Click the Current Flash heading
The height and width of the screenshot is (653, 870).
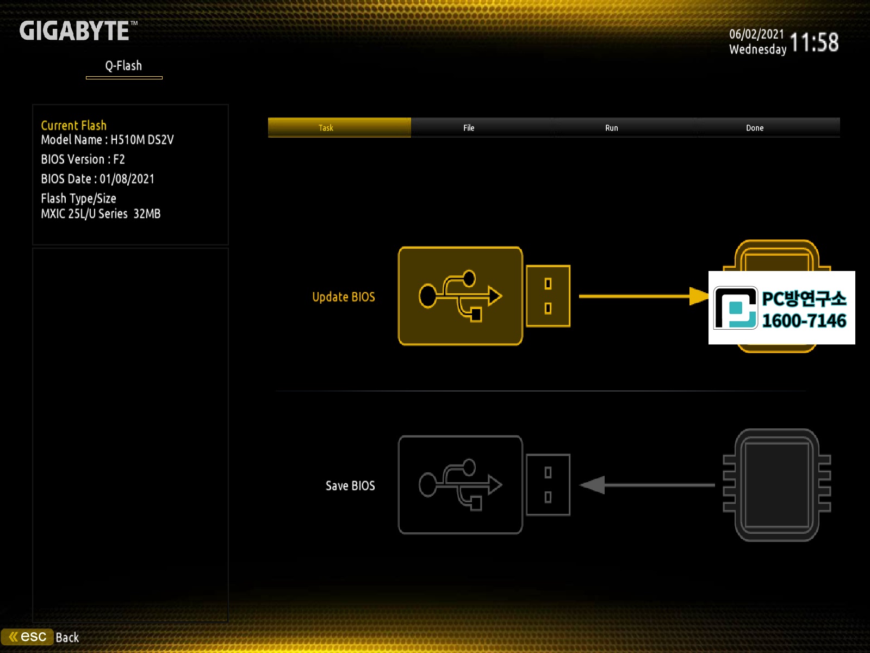coord(74,125)
